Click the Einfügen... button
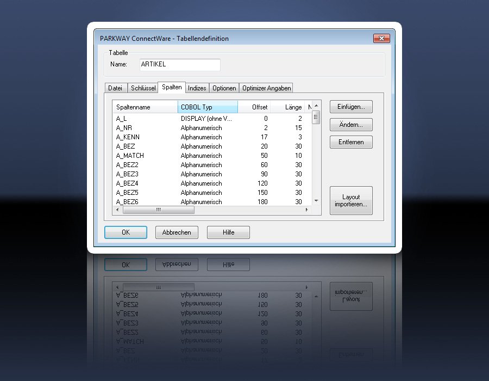 pyautogui.click(x=351, y=107)
